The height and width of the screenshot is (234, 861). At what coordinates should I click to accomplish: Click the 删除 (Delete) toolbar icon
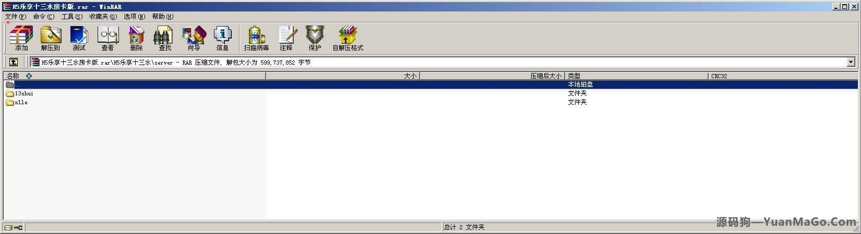[136, 38]
